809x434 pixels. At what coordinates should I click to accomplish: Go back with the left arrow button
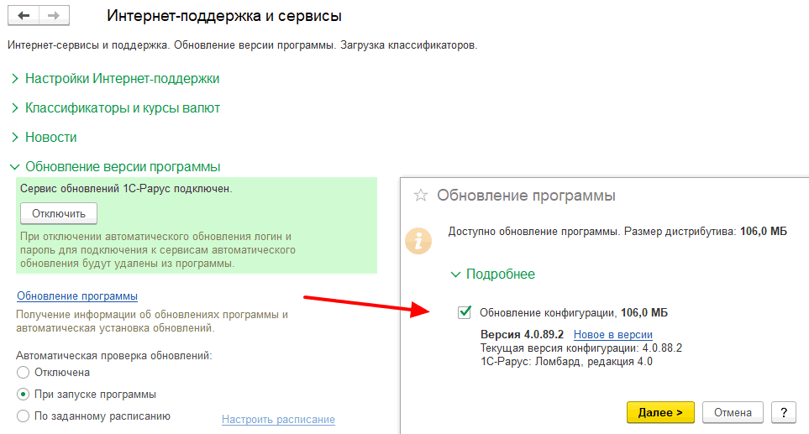[24, 15]
